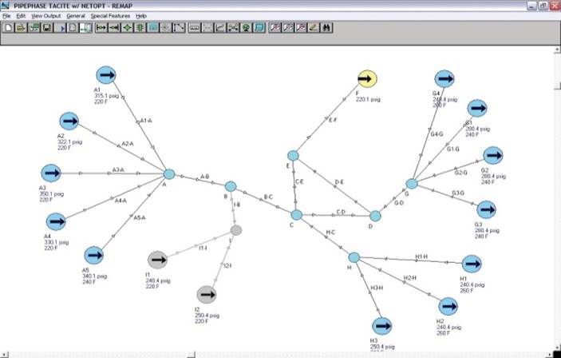Select the source G2 node icon
The height and width of the screenshot is (358, 561).
click(x=493, y=156)
